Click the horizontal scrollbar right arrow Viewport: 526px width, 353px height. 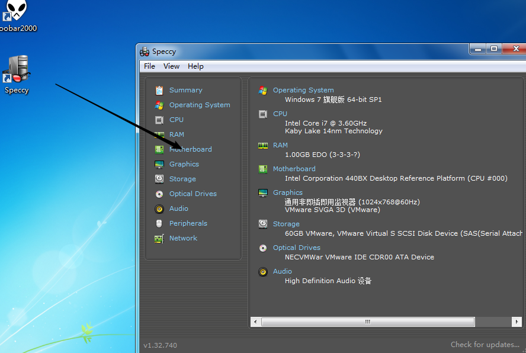click(x=517, y=322)
